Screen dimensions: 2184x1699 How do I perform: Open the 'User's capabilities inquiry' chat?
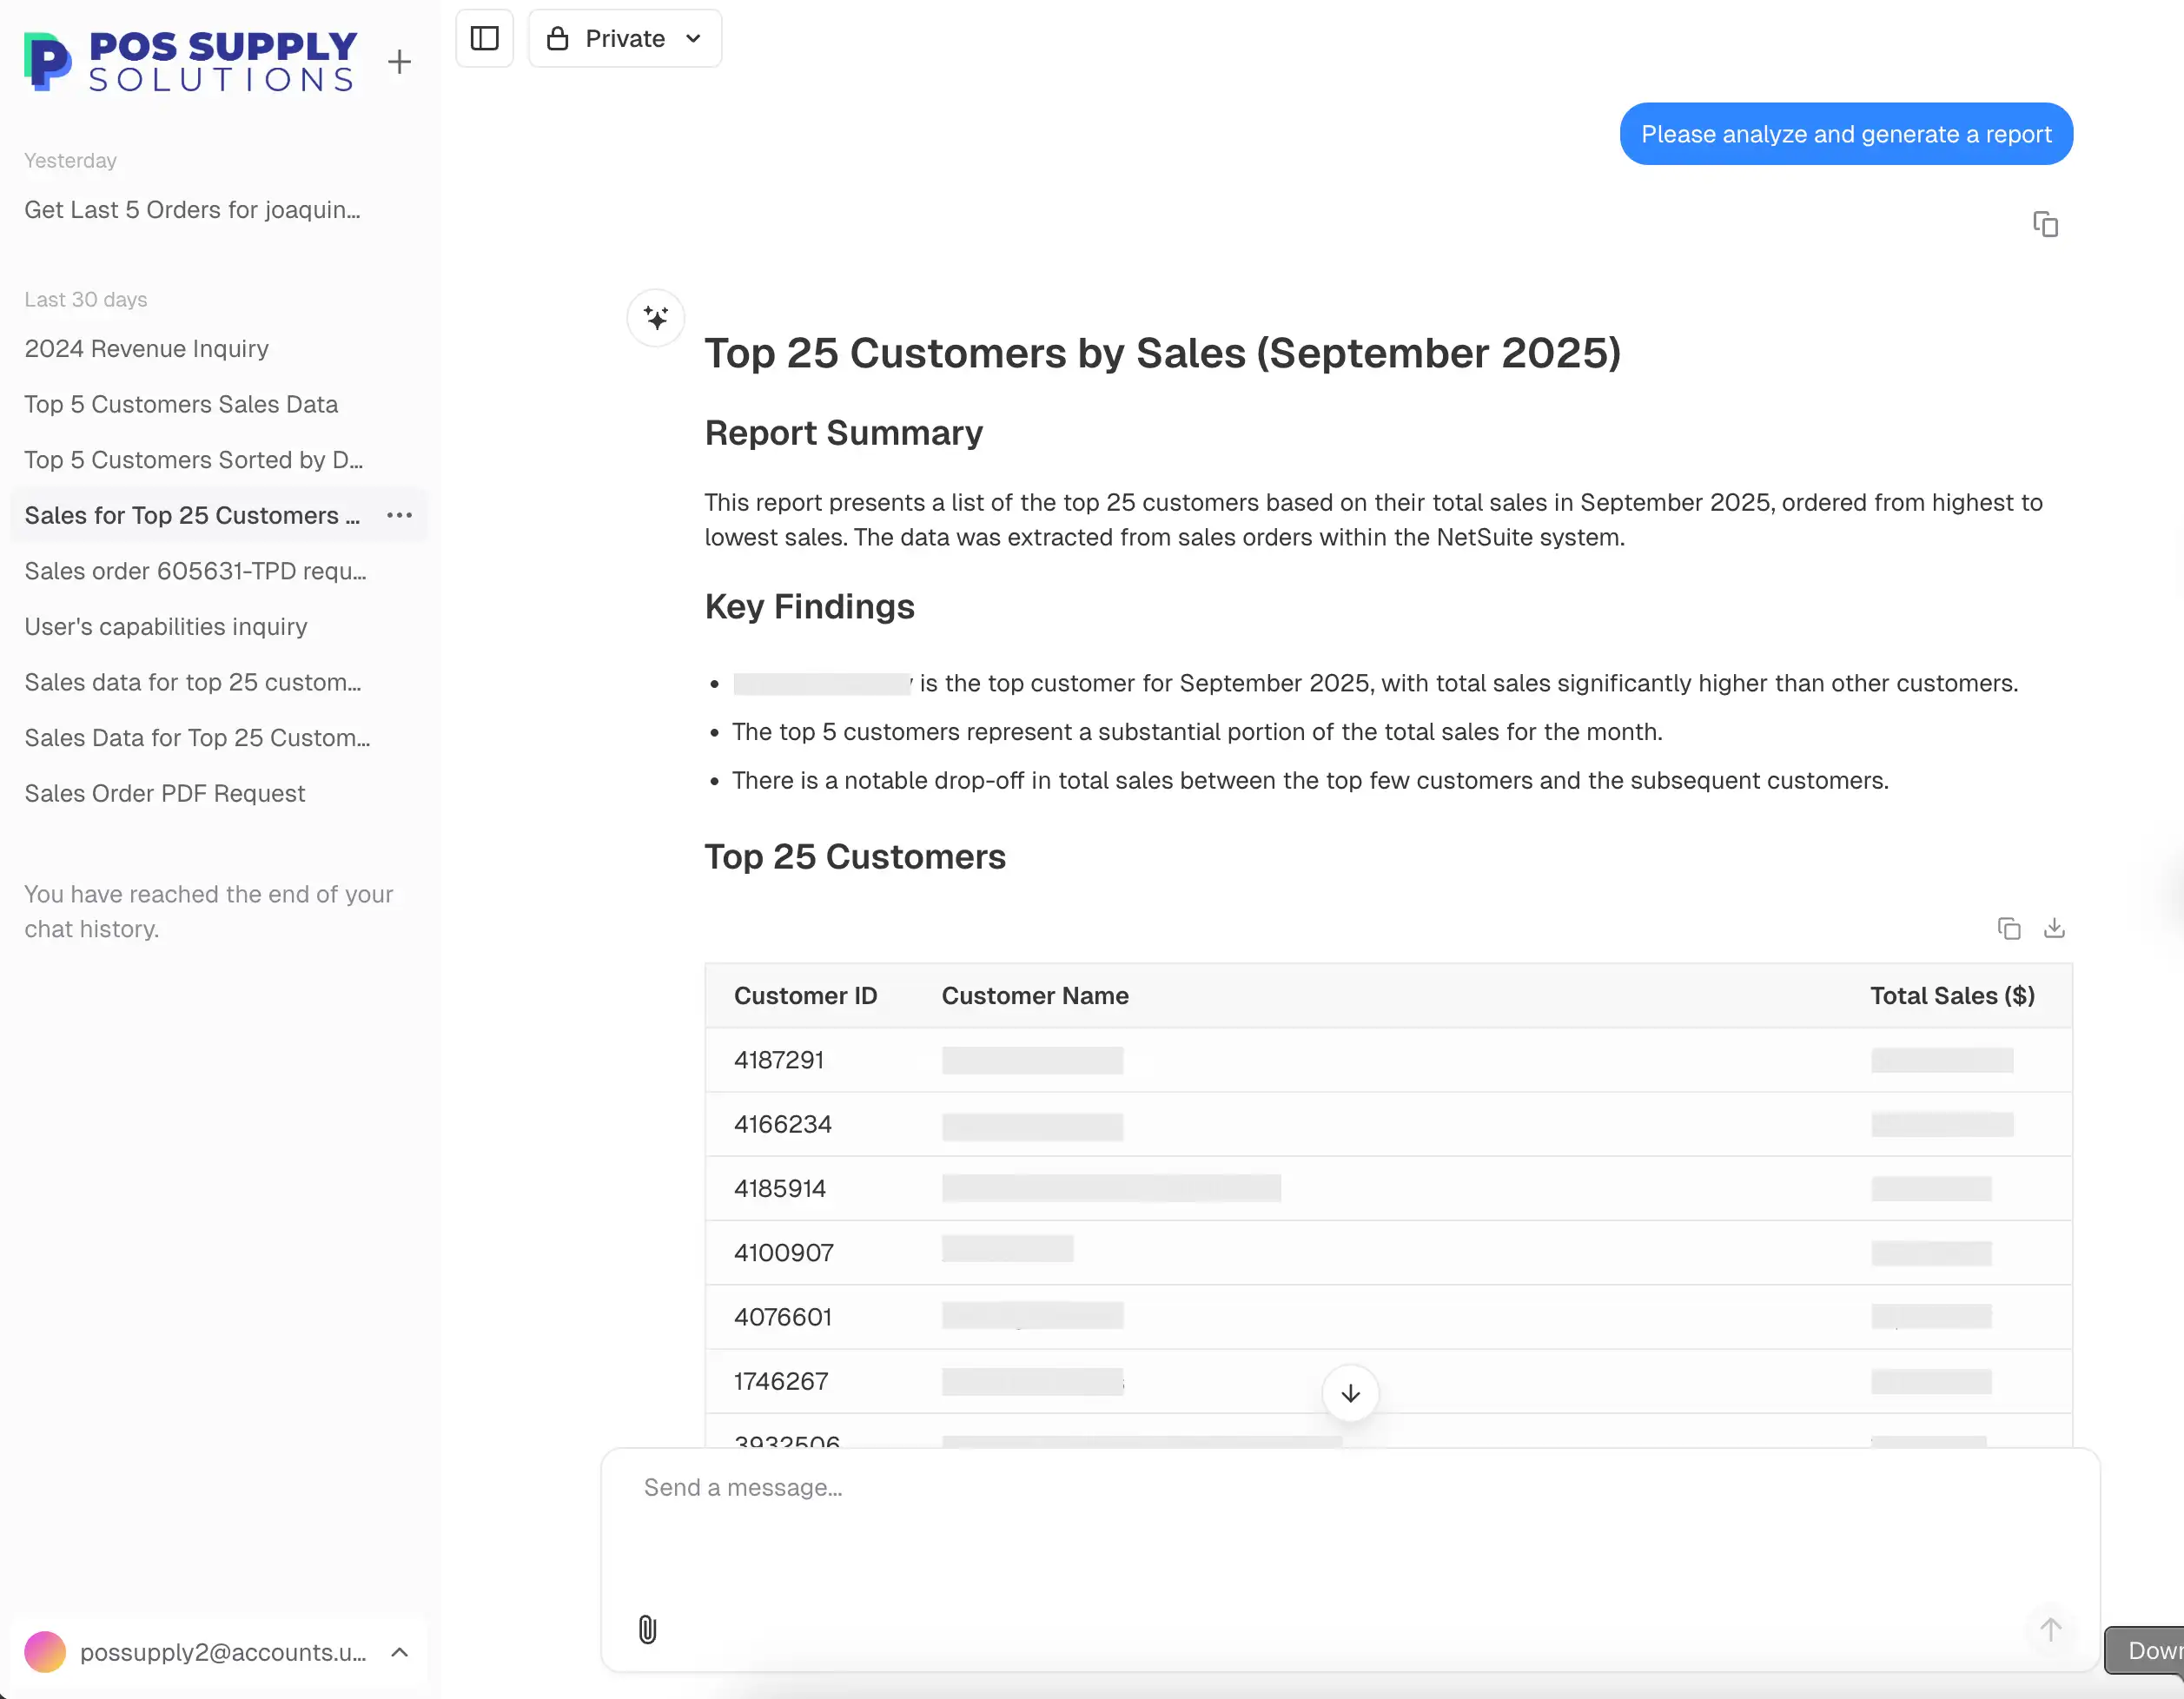pos(166,626)
